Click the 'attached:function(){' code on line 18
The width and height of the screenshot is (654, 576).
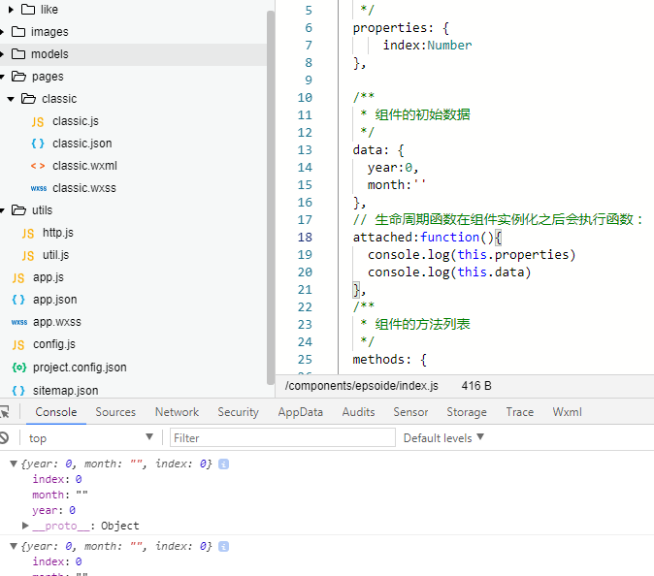pyautogui.click(x=427, y=238)
